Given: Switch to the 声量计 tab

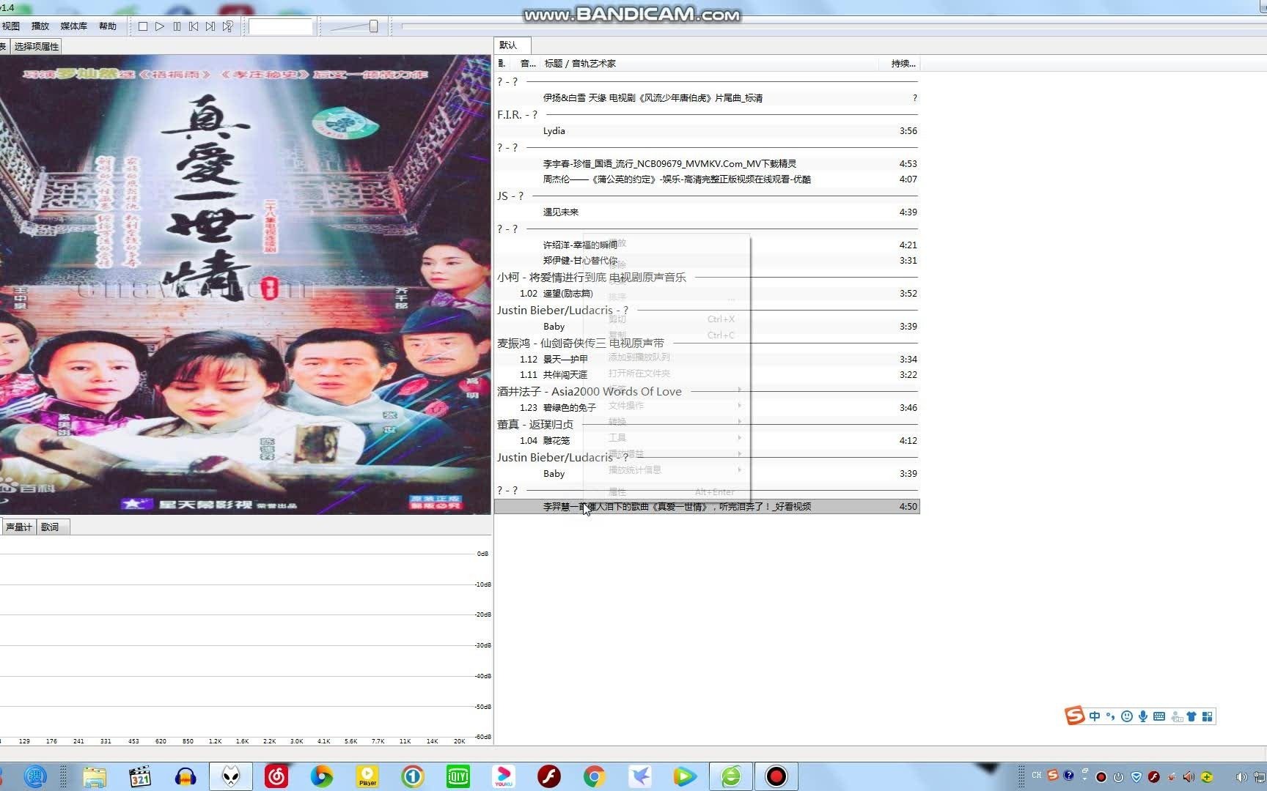Looking at the screenshot, I should (18, 527).
